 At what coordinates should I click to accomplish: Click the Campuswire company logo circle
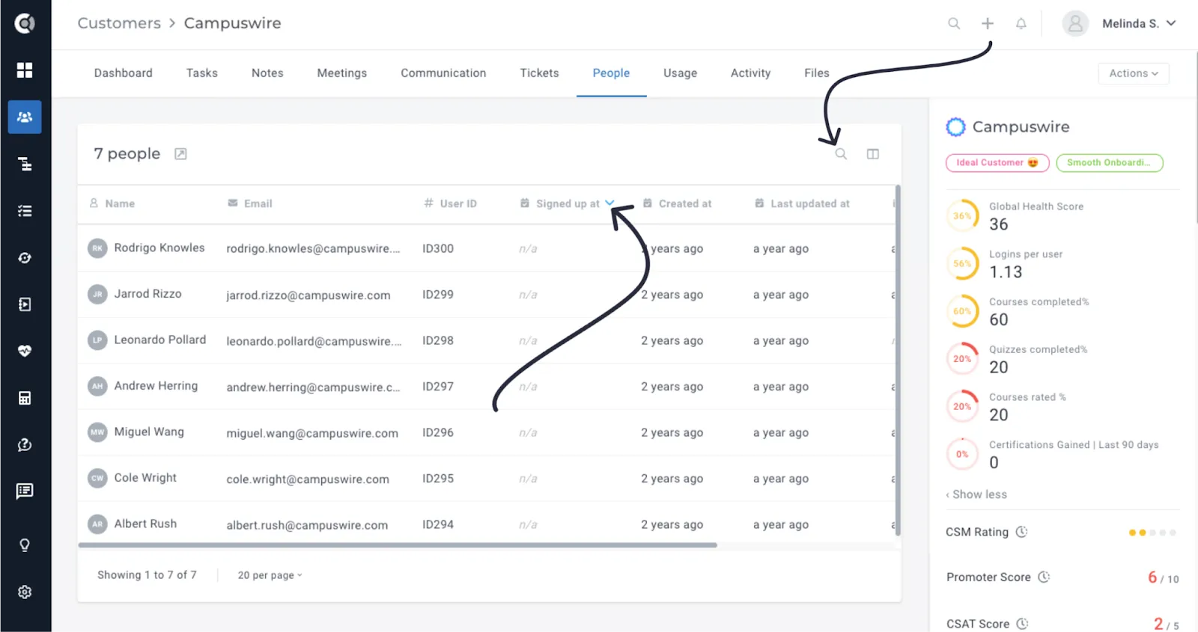(955, 127)
